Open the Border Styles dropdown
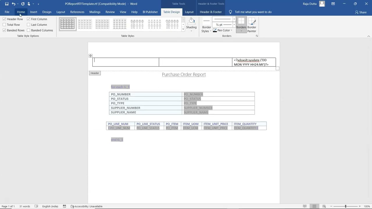This screenshot has height=209, width=372. (x=206, y=25)
